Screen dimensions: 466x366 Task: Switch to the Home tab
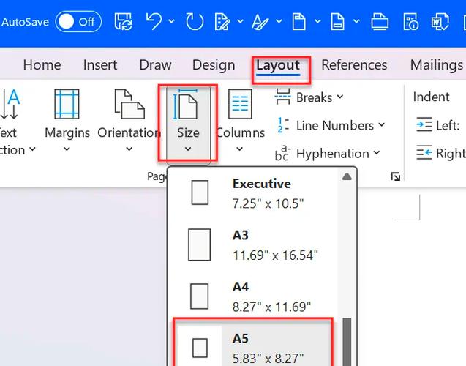(x=42, y=65)
